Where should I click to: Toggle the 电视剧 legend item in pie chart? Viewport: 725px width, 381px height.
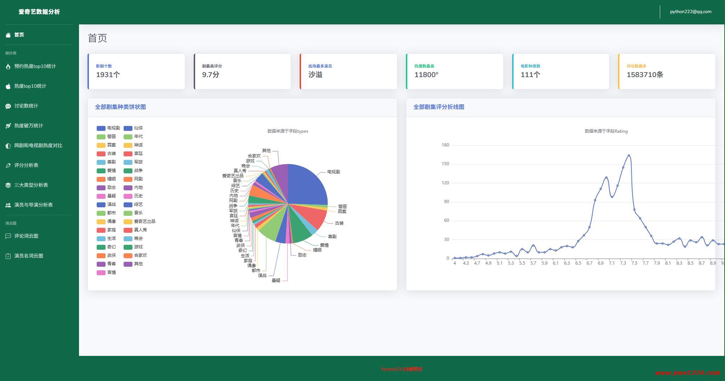[x=108, y=128]
